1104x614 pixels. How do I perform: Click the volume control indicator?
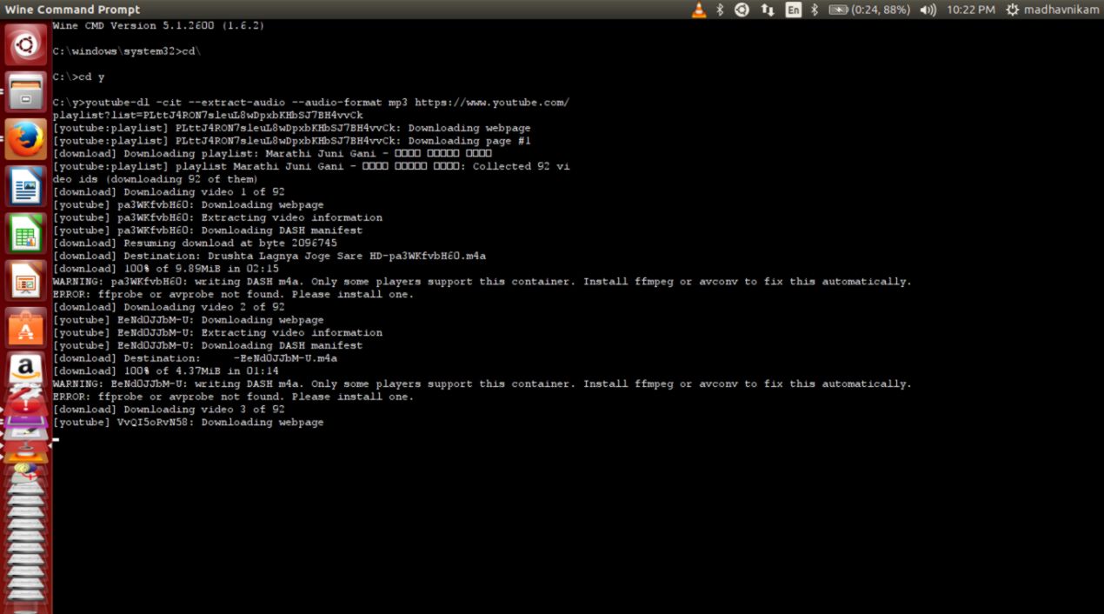[x=927, y=9]
